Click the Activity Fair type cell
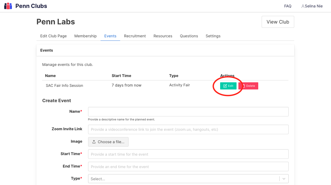 point(180,85)
